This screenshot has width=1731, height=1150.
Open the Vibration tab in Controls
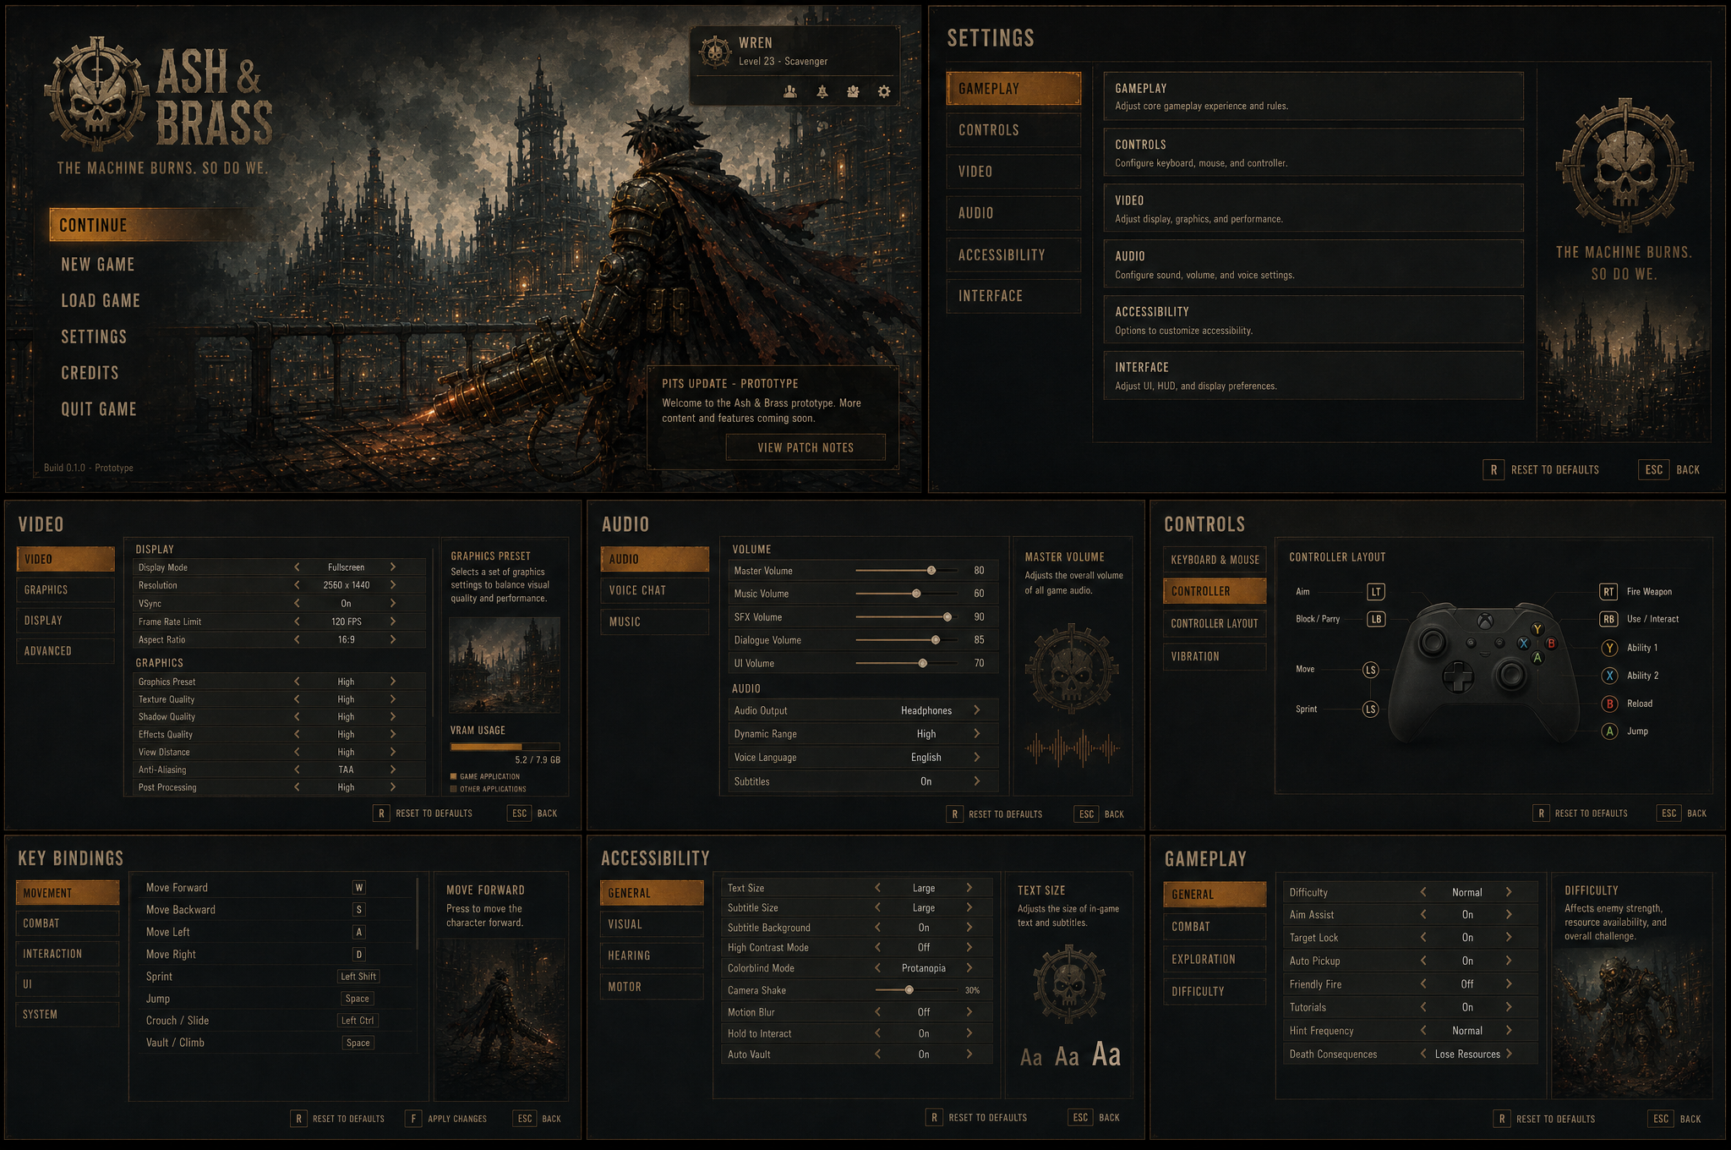[x=1215, y=656]
